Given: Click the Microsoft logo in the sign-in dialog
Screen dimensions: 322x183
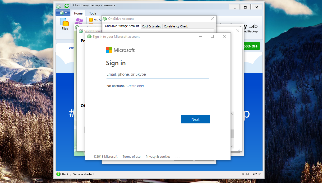Looking at the screenshot, I should point(120,50).
